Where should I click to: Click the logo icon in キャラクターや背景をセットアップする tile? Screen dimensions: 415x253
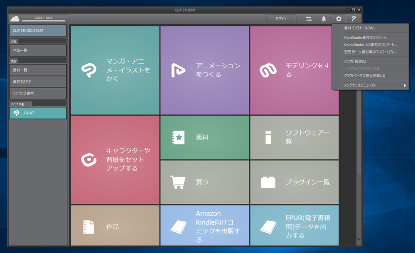coord(89,159)
